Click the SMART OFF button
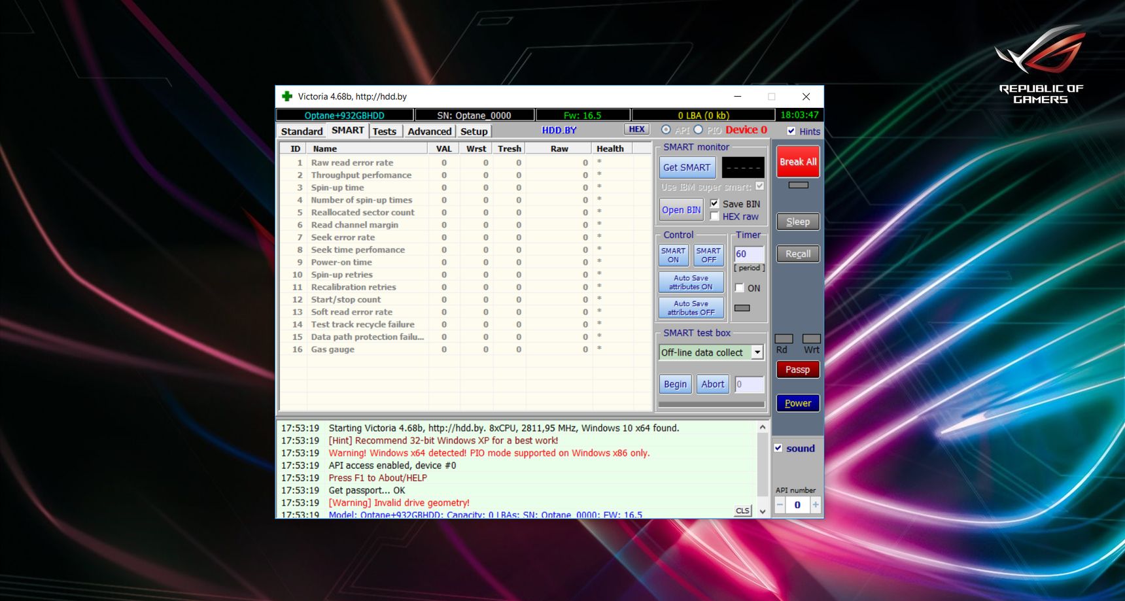Image resolution: width=1125 pixels, height=601 pixels. click(x=708, y=255)
